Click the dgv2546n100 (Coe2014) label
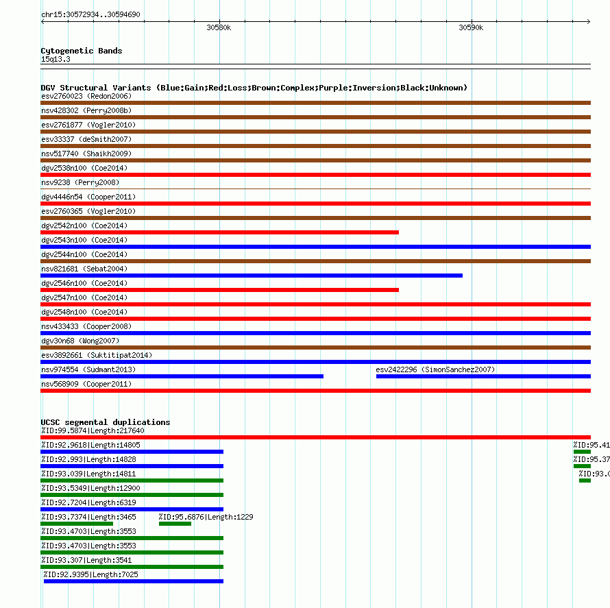Viewport: 610px width, 608px height. click(84, 283)
